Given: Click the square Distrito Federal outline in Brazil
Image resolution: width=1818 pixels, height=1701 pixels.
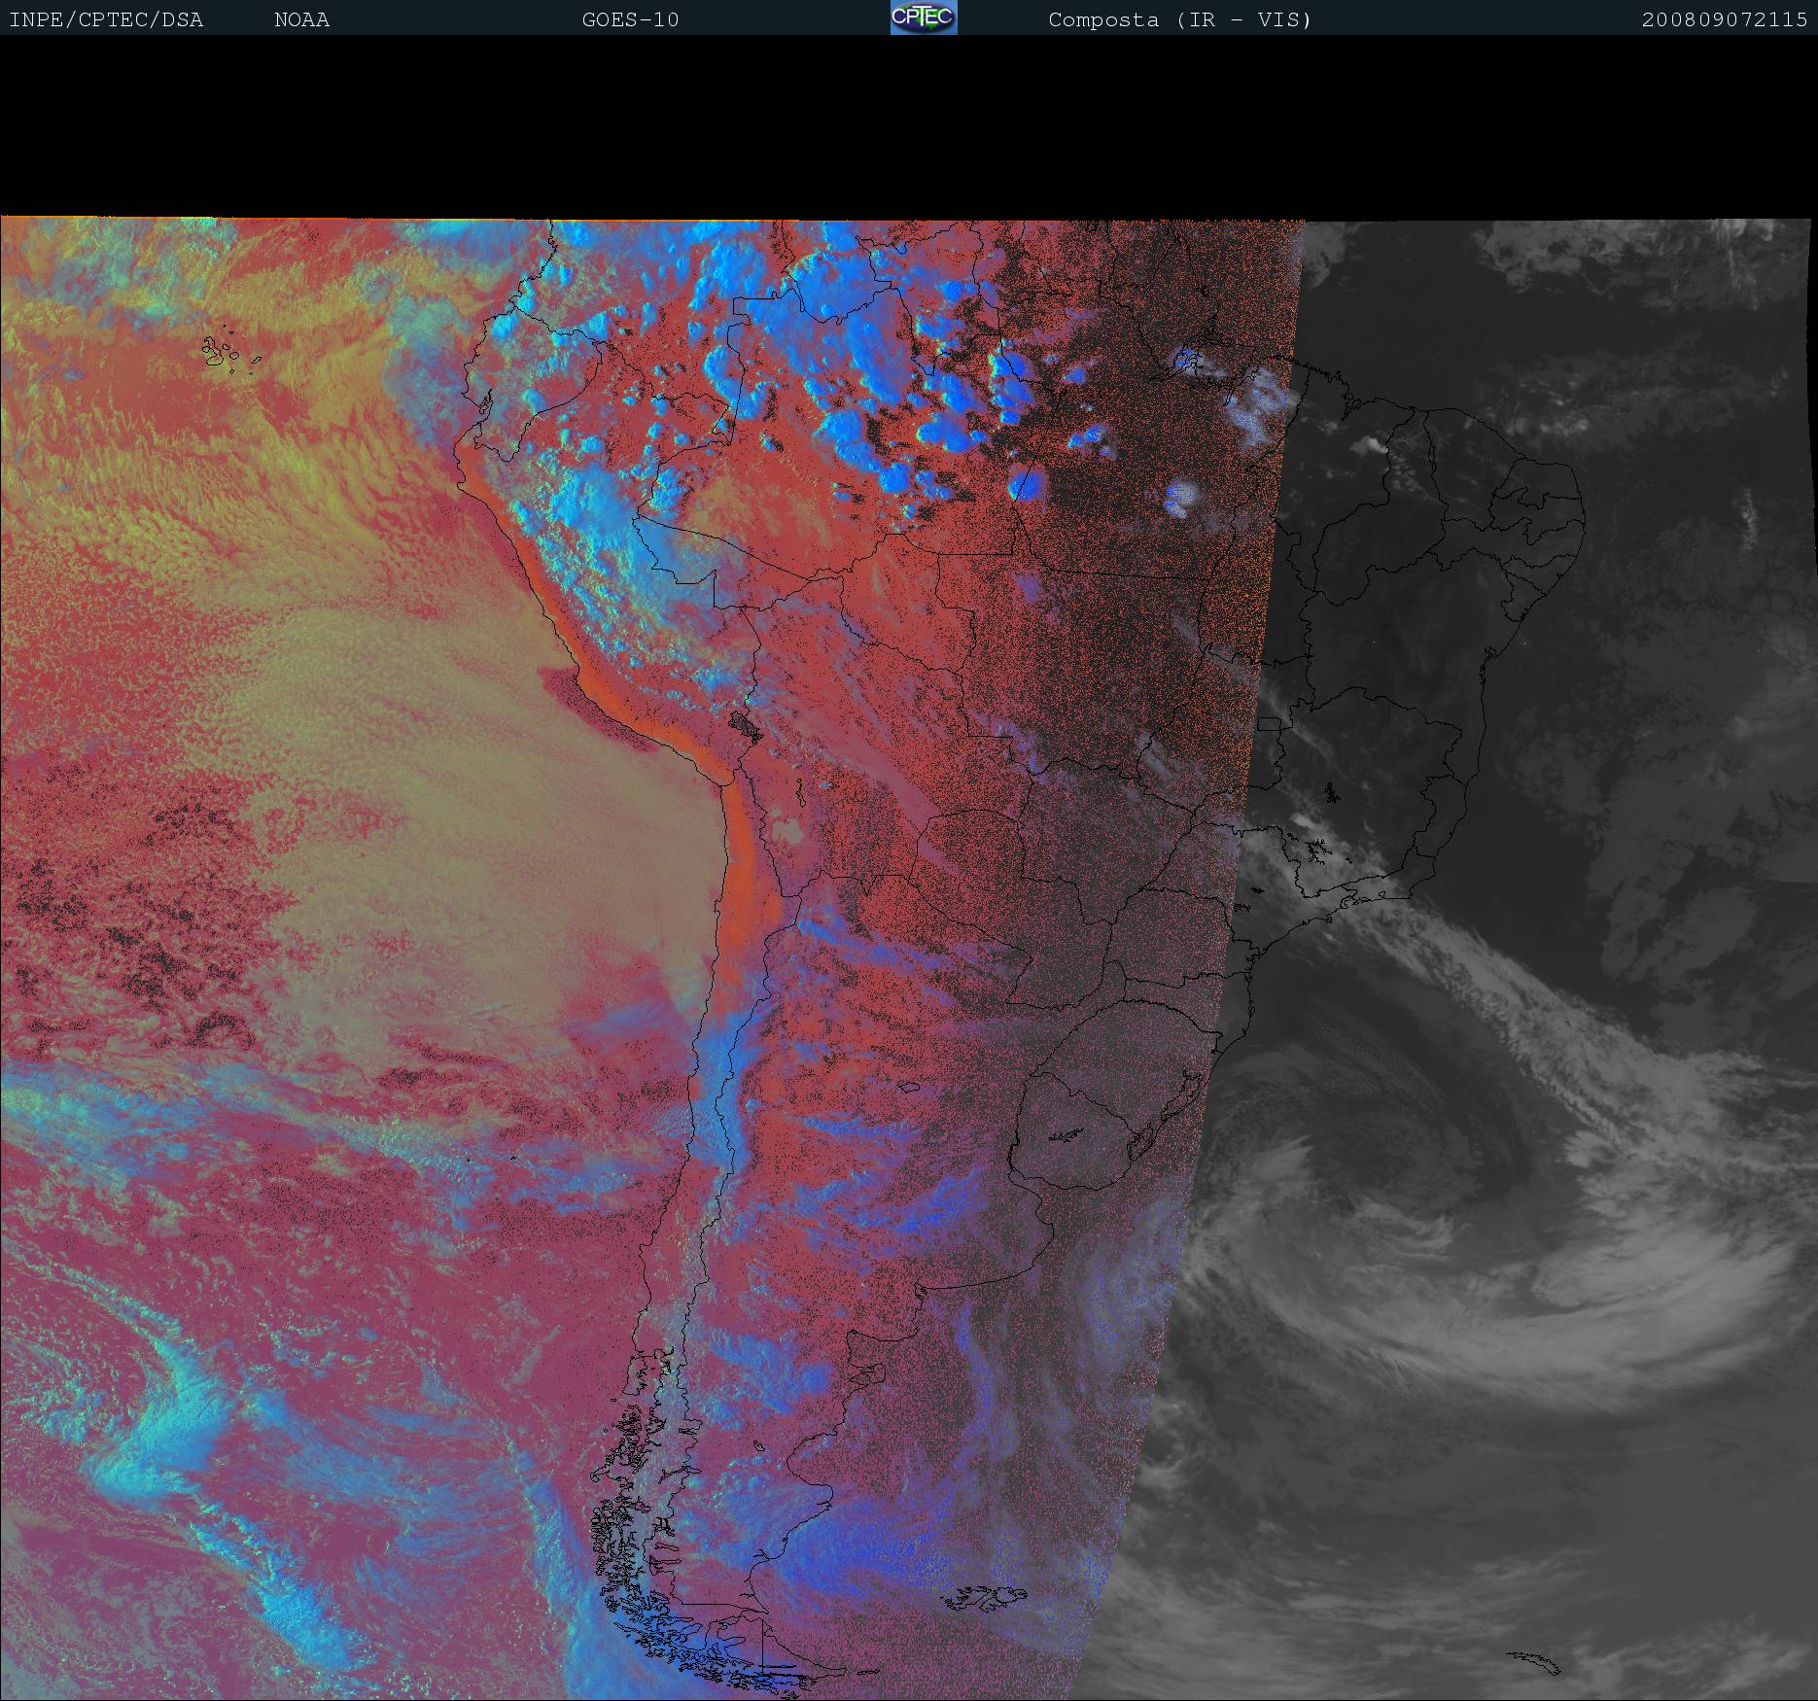Looking at the screenshot, I should point(1268,723).
